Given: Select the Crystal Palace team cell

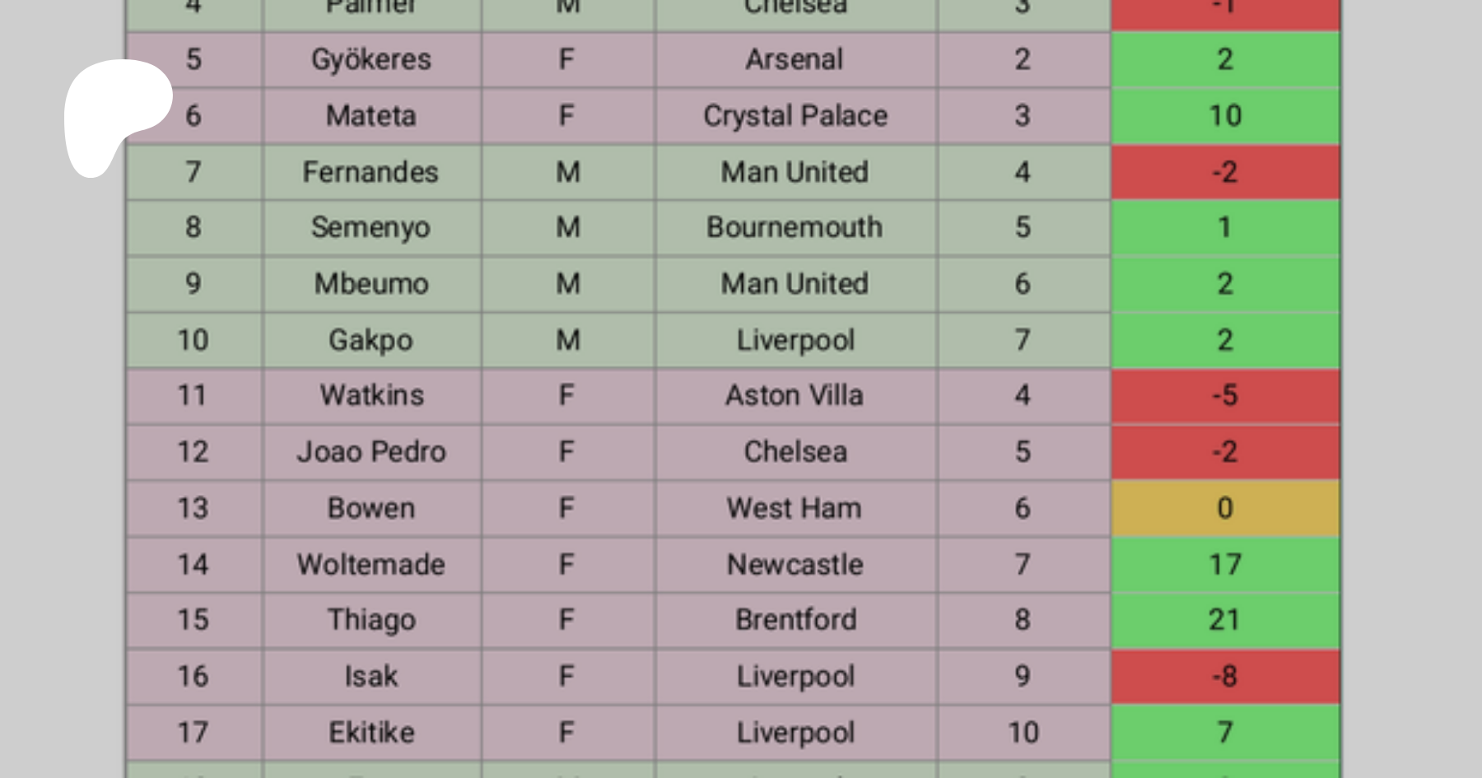Looking at the screenshot, I should (x=795, y=116).
